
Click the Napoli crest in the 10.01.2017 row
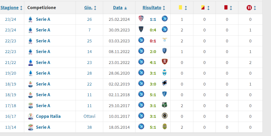pos(141,116)
